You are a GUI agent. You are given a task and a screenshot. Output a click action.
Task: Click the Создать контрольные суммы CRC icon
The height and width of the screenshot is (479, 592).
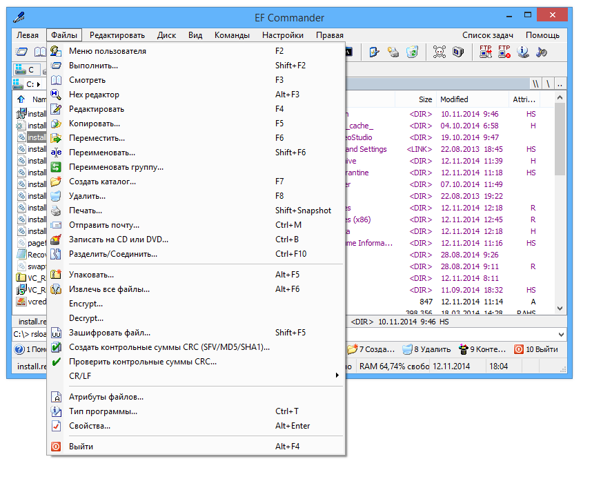pos(57,347)
